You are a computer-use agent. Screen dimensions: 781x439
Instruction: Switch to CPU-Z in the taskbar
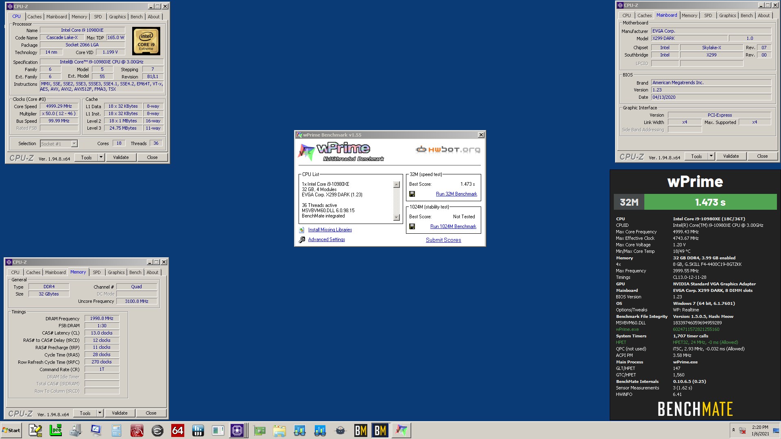(x=238, y=430)
